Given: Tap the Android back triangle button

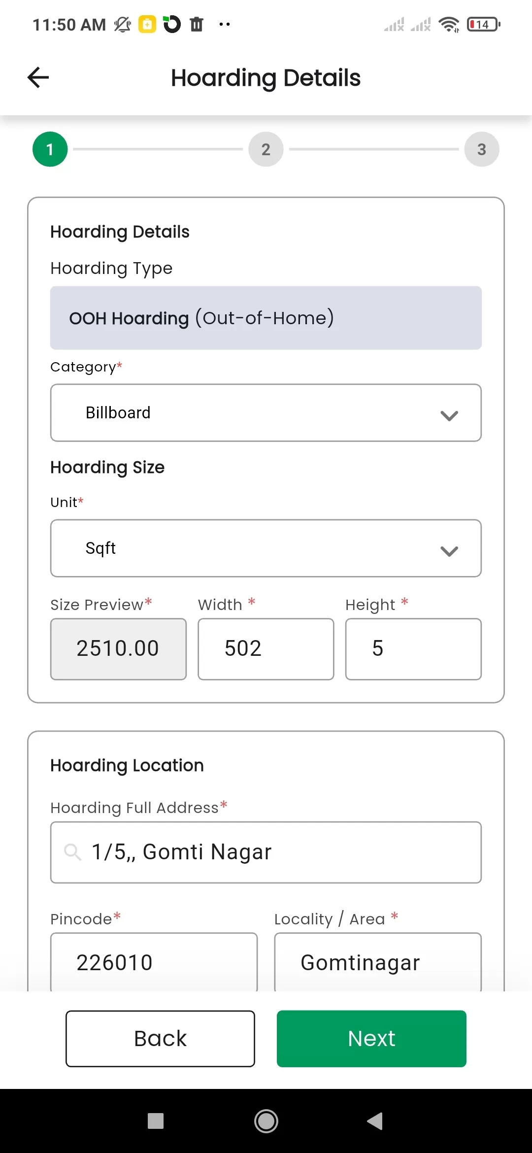Looking at the screenshot, I should click(x=375, y=1121).
